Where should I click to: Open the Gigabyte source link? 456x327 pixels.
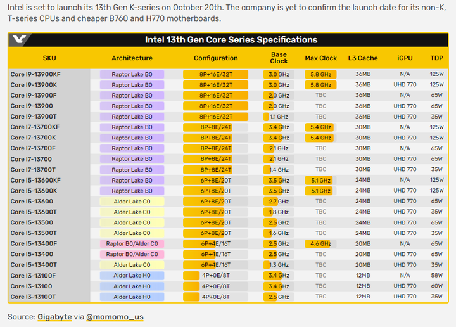tap(54, 317)
